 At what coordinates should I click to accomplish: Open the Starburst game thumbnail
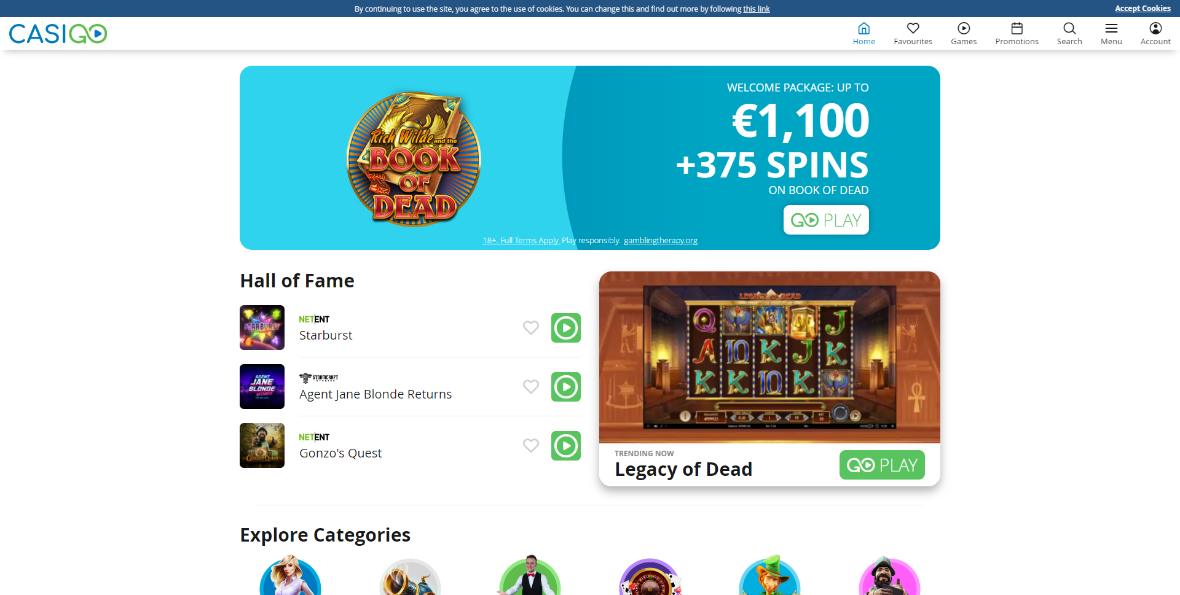tap(262, 328)
